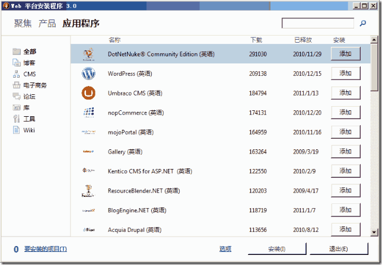Add mojoPortal to install list
This screenshot has height=265, width=382.
click(x=345, y=132)
